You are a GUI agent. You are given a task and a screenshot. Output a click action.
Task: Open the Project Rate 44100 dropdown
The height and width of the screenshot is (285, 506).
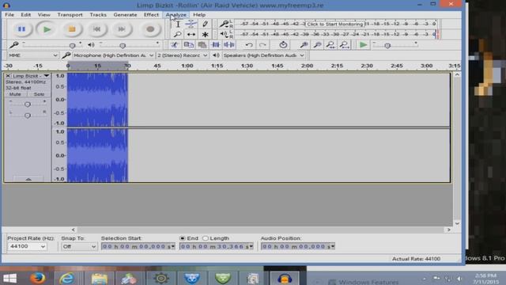[x=27, y=246]
